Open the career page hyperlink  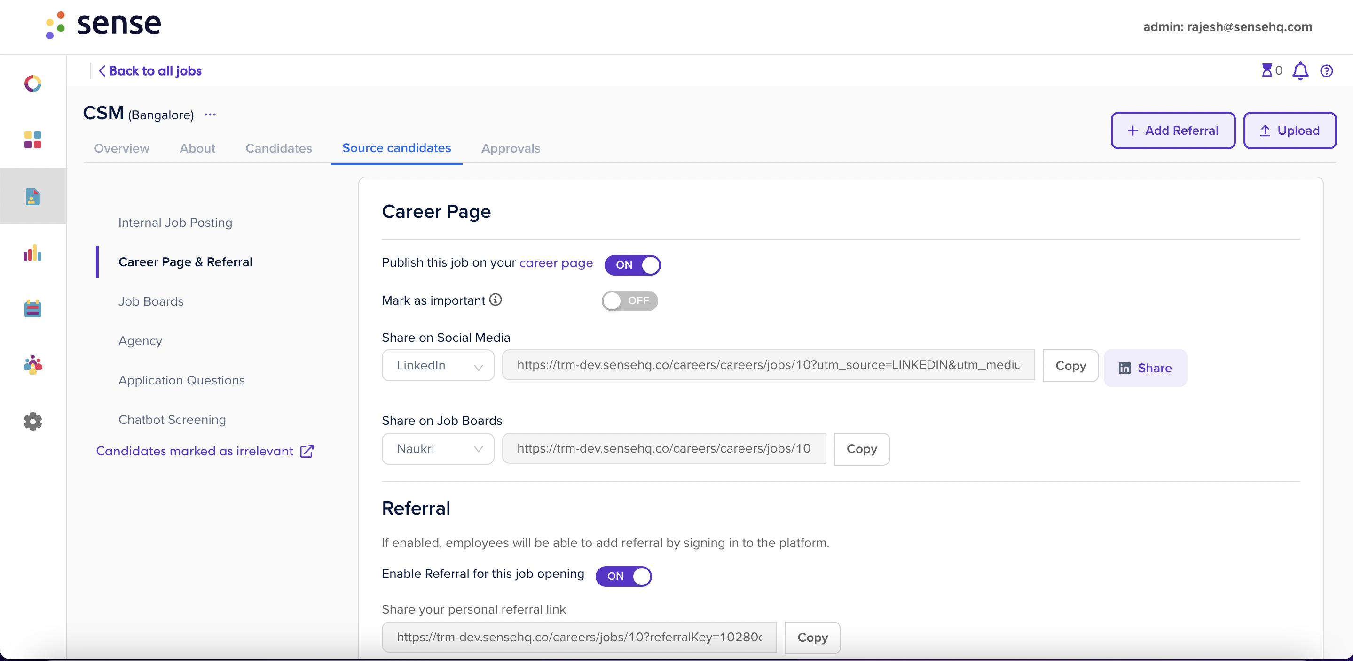556,263
